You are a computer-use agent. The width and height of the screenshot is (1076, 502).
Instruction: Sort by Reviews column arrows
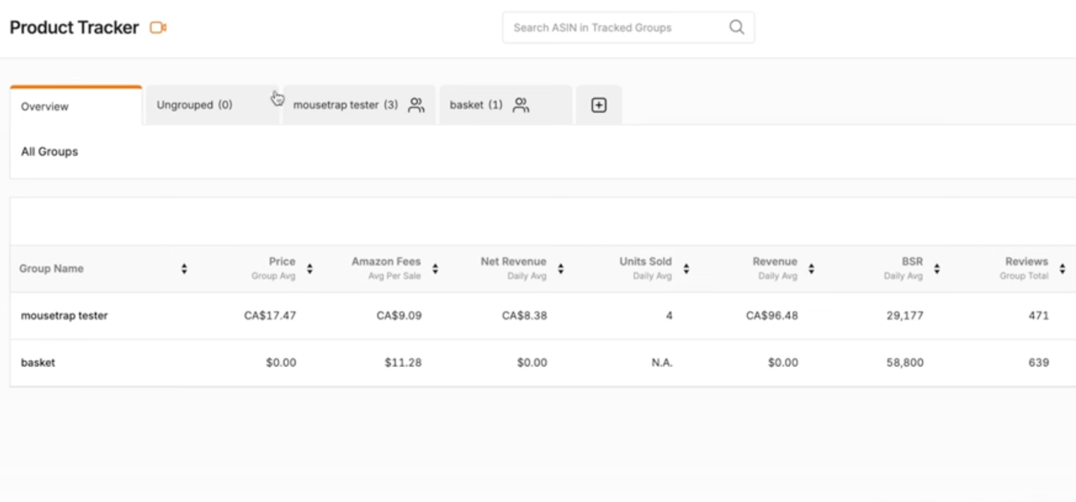point(1062,269)
